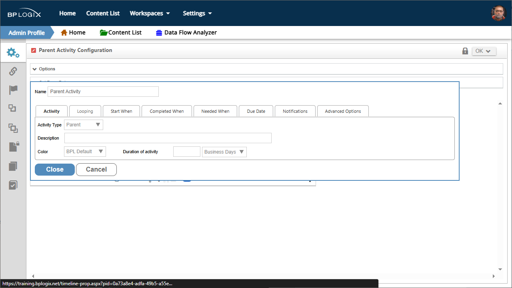Click the Data Flow Analyzer link
The image size is (512, 288).
click(190, 32)
